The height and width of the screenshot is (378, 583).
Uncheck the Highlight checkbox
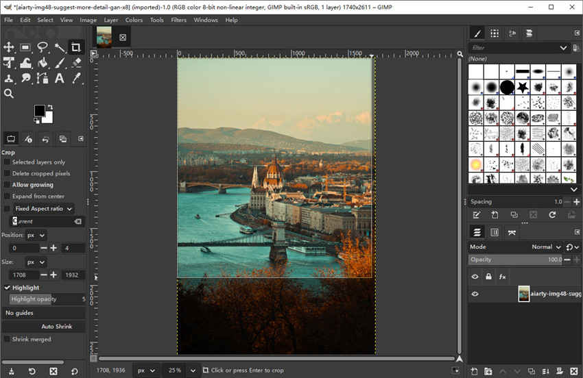tap(7, 288)
